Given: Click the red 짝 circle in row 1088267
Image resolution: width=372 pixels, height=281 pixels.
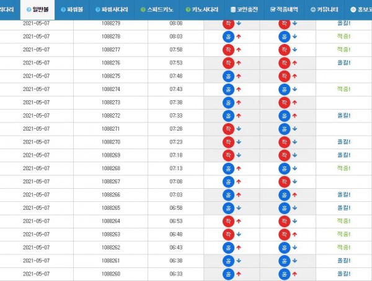Looking at the screenshot, I should point(284,182).
